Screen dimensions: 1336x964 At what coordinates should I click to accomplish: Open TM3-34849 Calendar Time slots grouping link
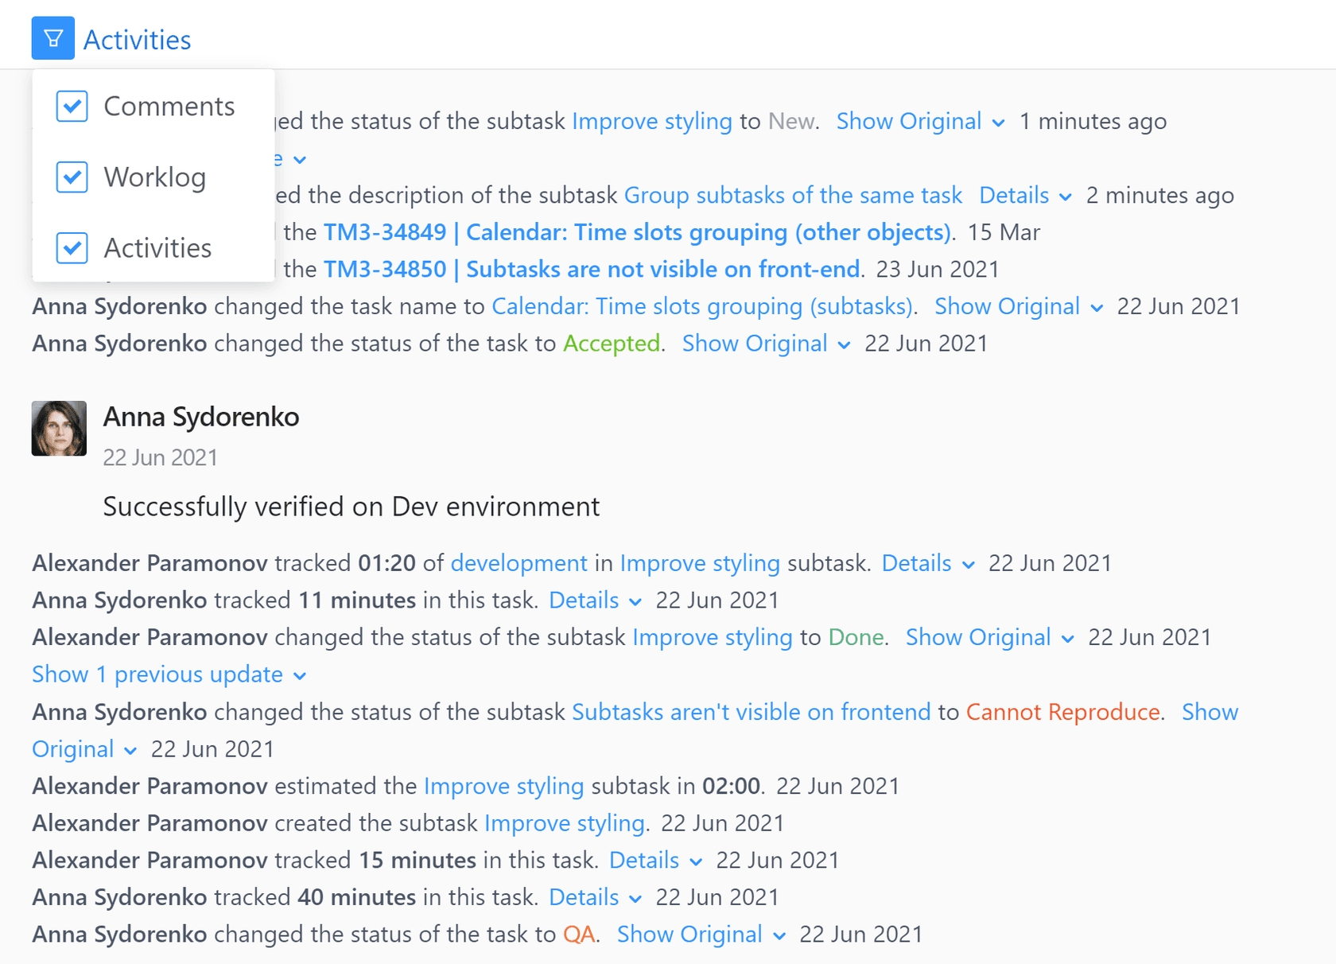tap(636, 232)
